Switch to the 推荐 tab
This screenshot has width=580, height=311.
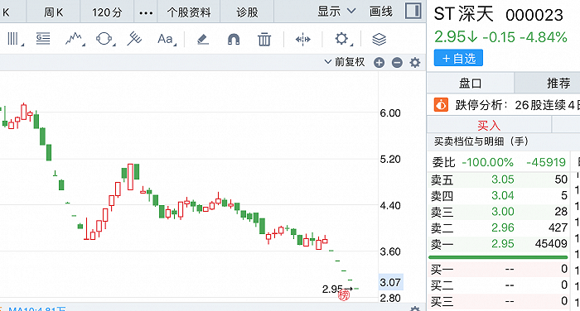[558, 83]
